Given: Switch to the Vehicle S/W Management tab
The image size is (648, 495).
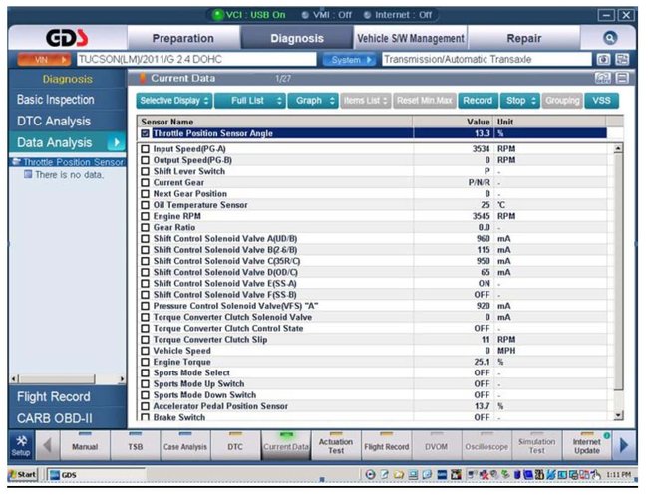Looking at the screenshot, I should click(x=411, y=39).
